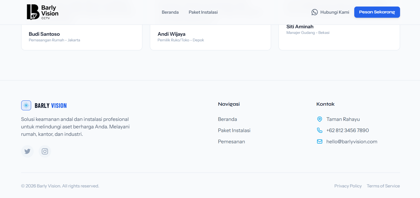Select the Andi Wijaya testimonial name
The width and height of the screenshot is (420, 198).
171,34
